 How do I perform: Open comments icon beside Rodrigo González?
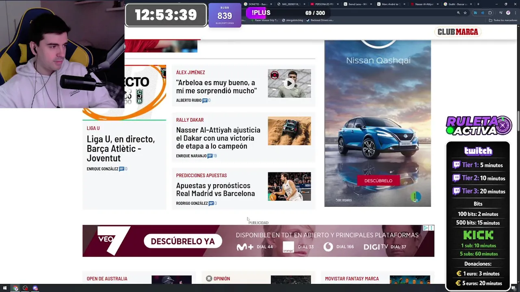point(211,204)
